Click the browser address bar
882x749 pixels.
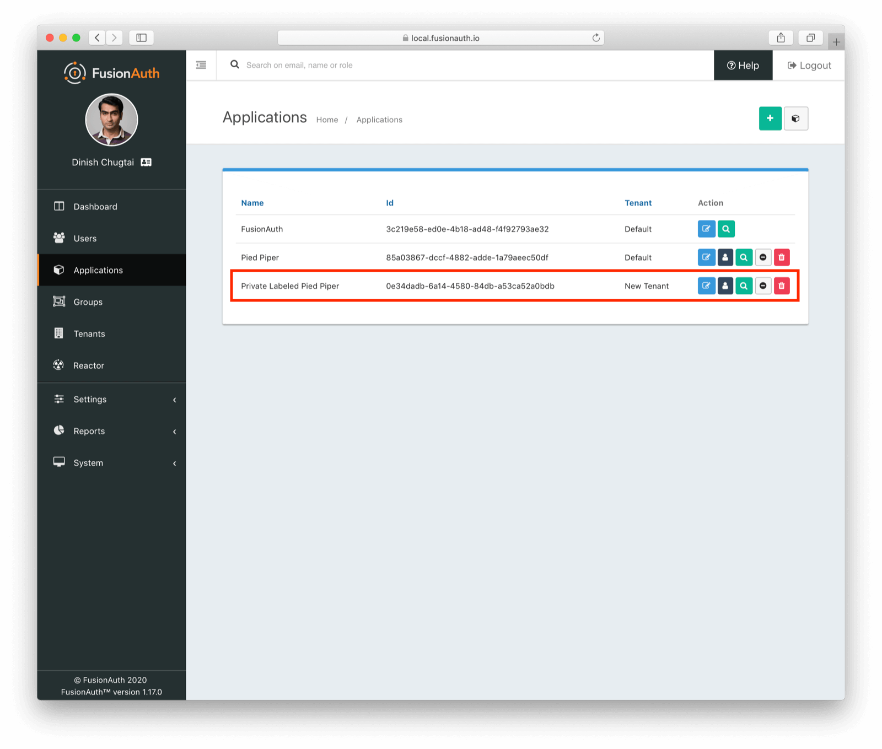click(441, 38)
